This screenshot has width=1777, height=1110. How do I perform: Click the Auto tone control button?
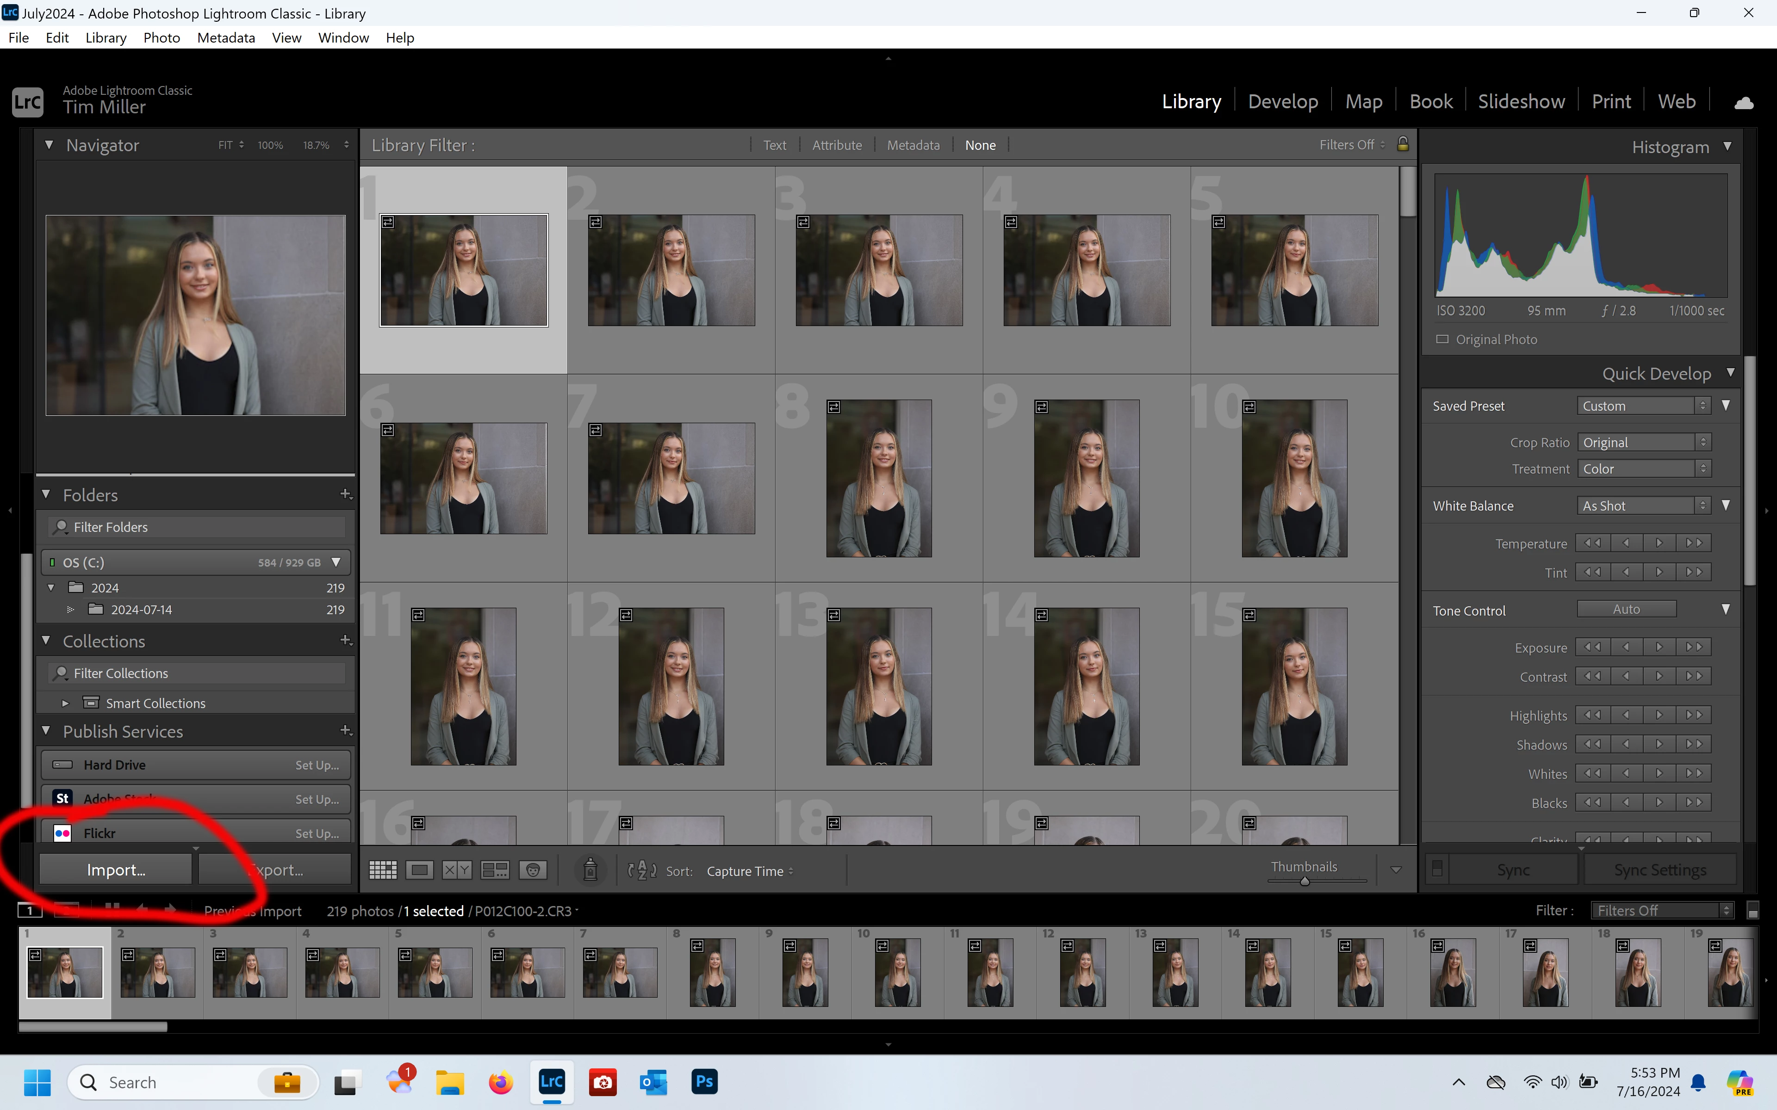(x=1626, y=609)
